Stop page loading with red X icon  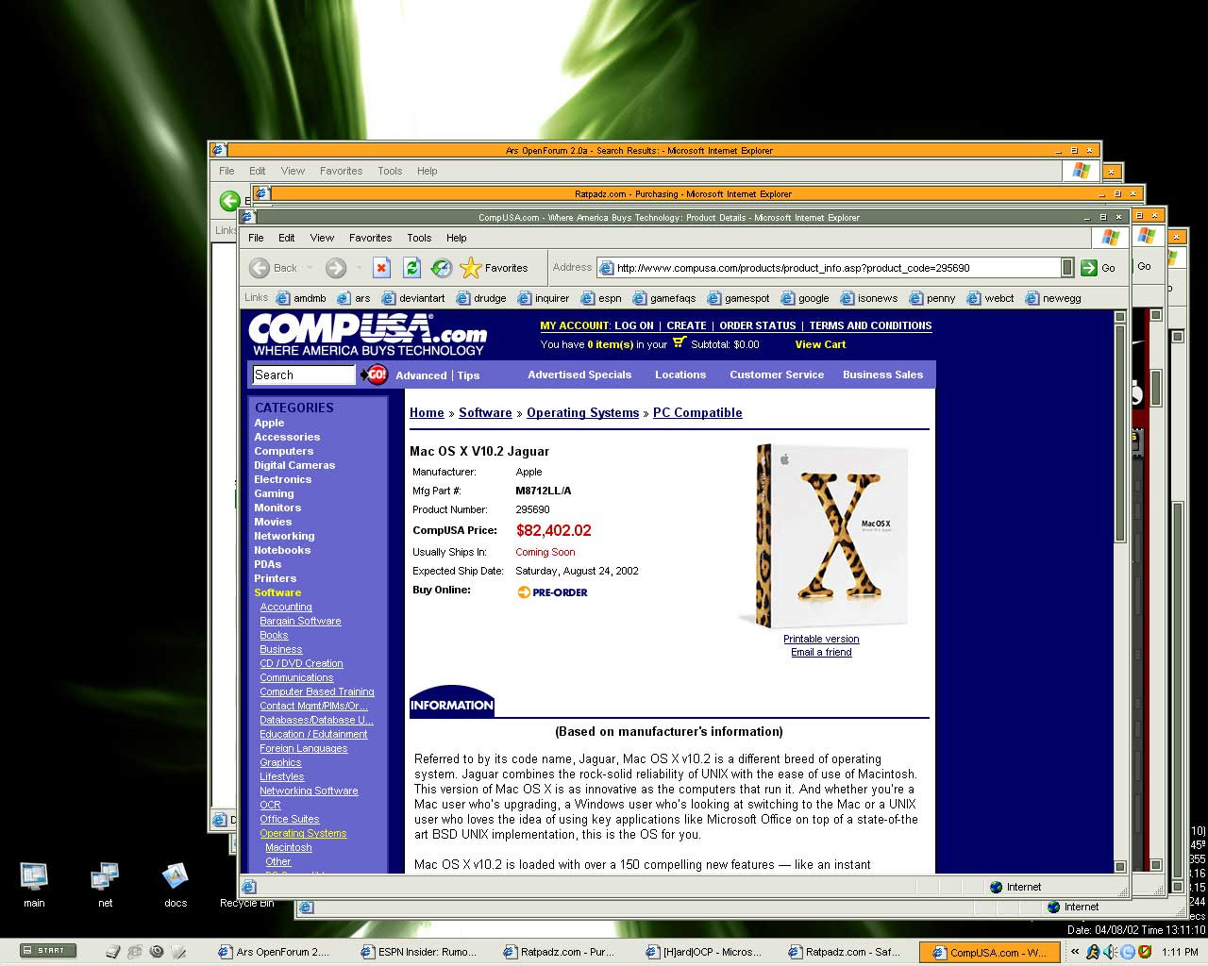point(381,268)
